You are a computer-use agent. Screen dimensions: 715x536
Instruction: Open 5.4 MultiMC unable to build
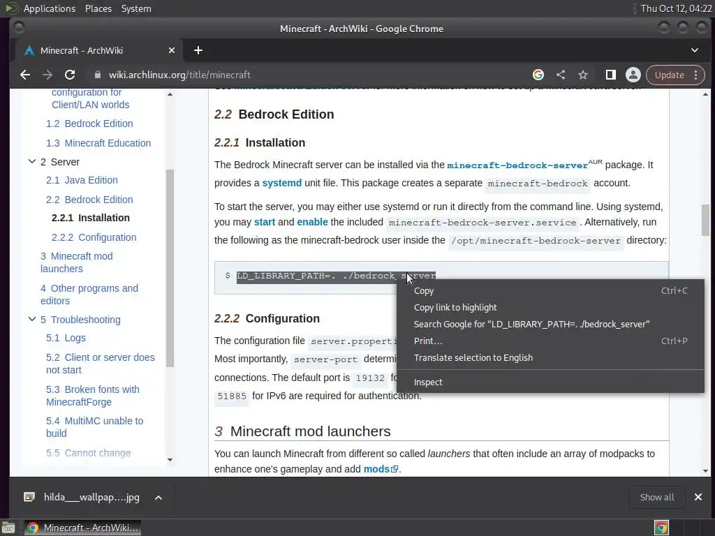point(94,427)
